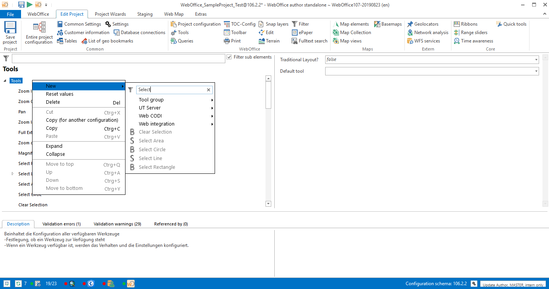This screenshot has width=549, height=289.
Task: Open the Traditional Layout dropdown
Action: point(536,59)
